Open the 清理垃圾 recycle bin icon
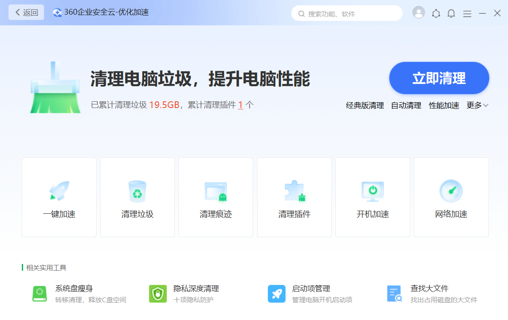The height and width of the screenshot is (320, 508). (x=137, y=191)
